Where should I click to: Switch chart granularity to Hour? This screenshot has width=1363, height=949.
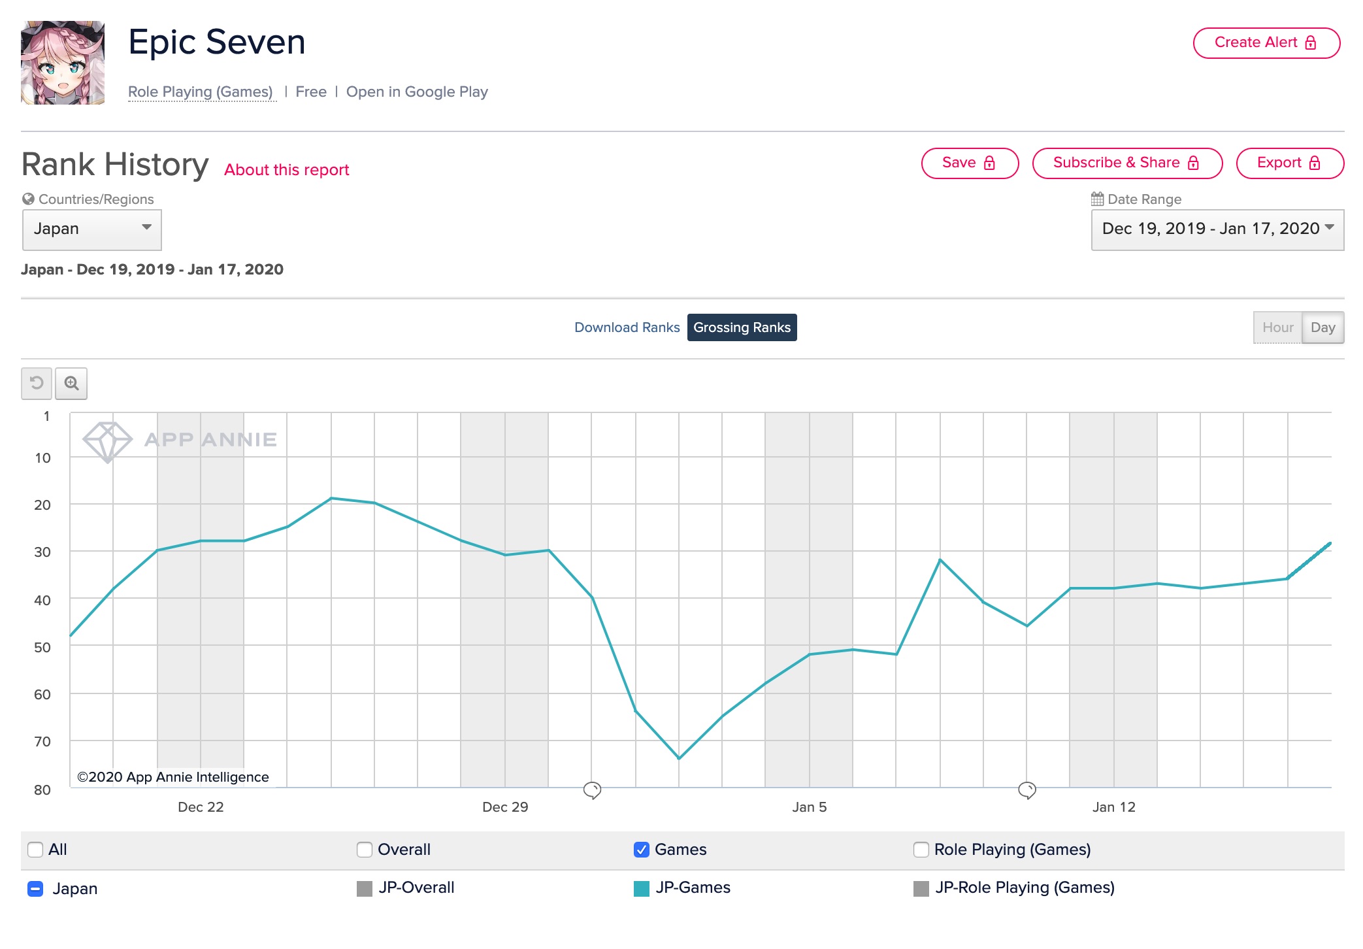tap(1277, 327)
